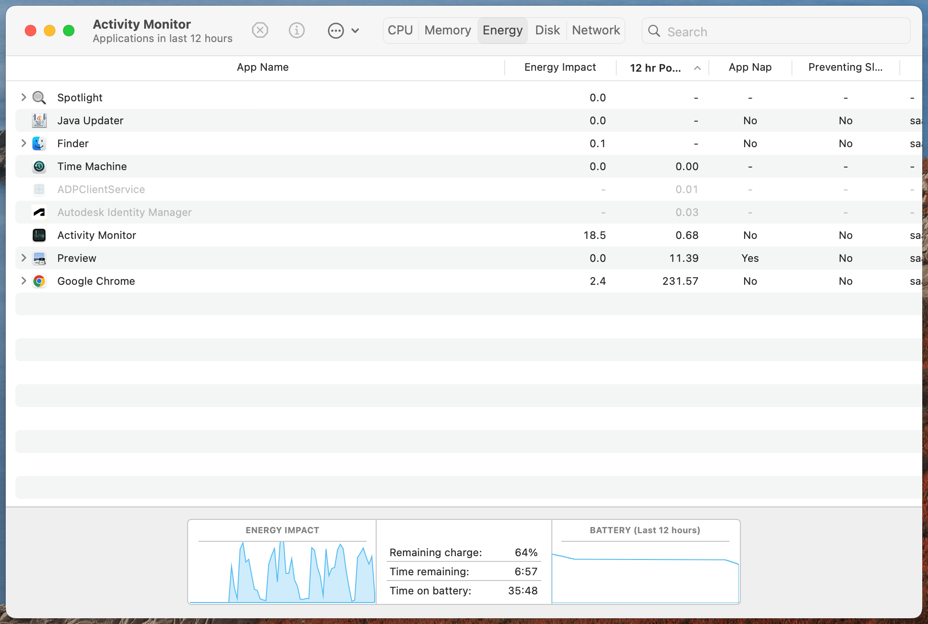Image resolution: width=928 pixels, height=624 pixels.
Task: Click the Stop process icon
Action: (x=260, y=31)
